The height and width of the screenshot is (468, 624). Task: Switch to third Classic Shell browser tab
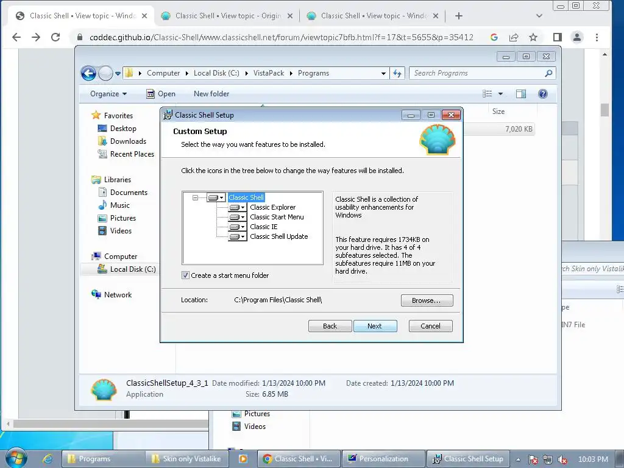(x=373, y=16)
